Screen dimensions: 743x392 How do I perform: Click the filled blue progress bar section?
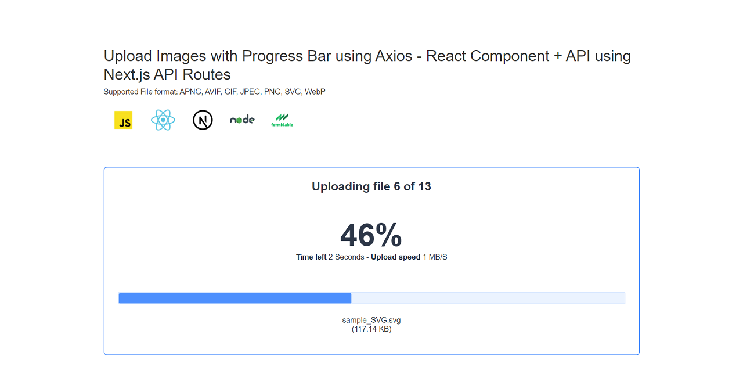coord(235,298)
